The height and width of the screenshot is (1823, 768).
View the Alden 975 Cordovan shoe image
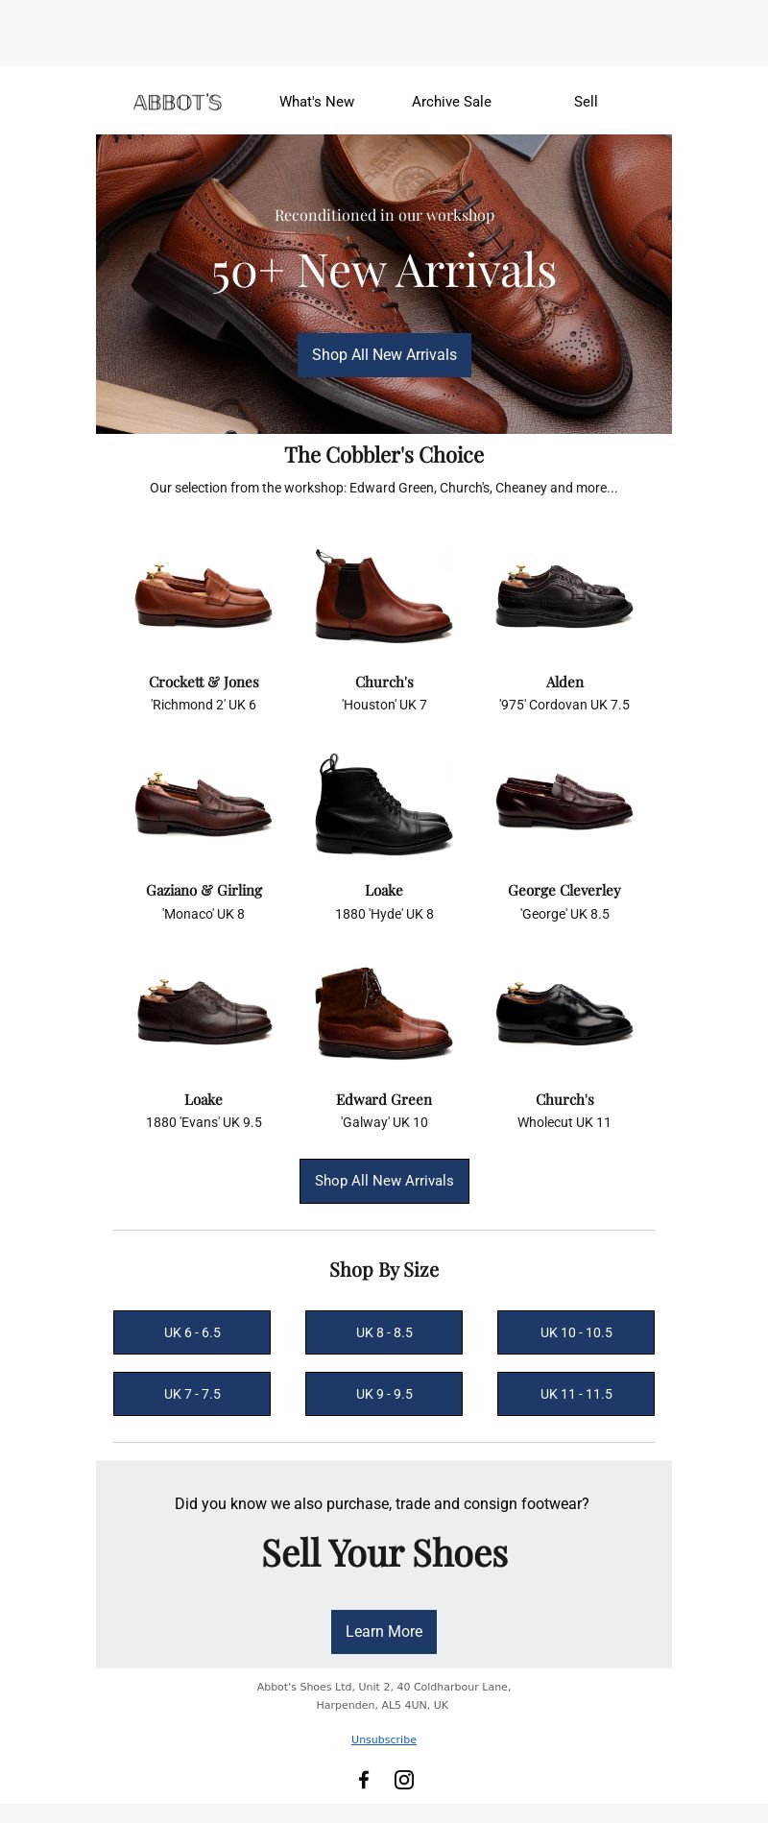click(564, 595)
